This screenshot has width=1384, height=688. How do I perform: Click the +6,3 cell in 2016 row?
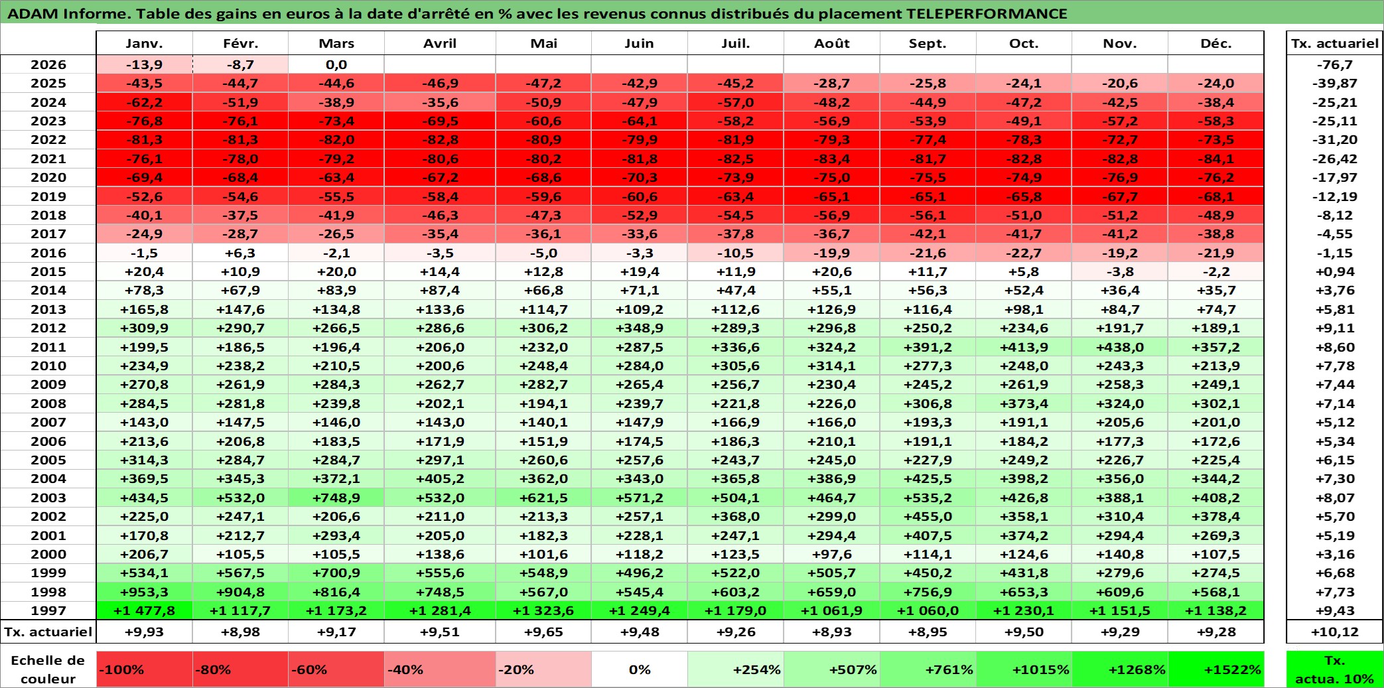[240, 253]
